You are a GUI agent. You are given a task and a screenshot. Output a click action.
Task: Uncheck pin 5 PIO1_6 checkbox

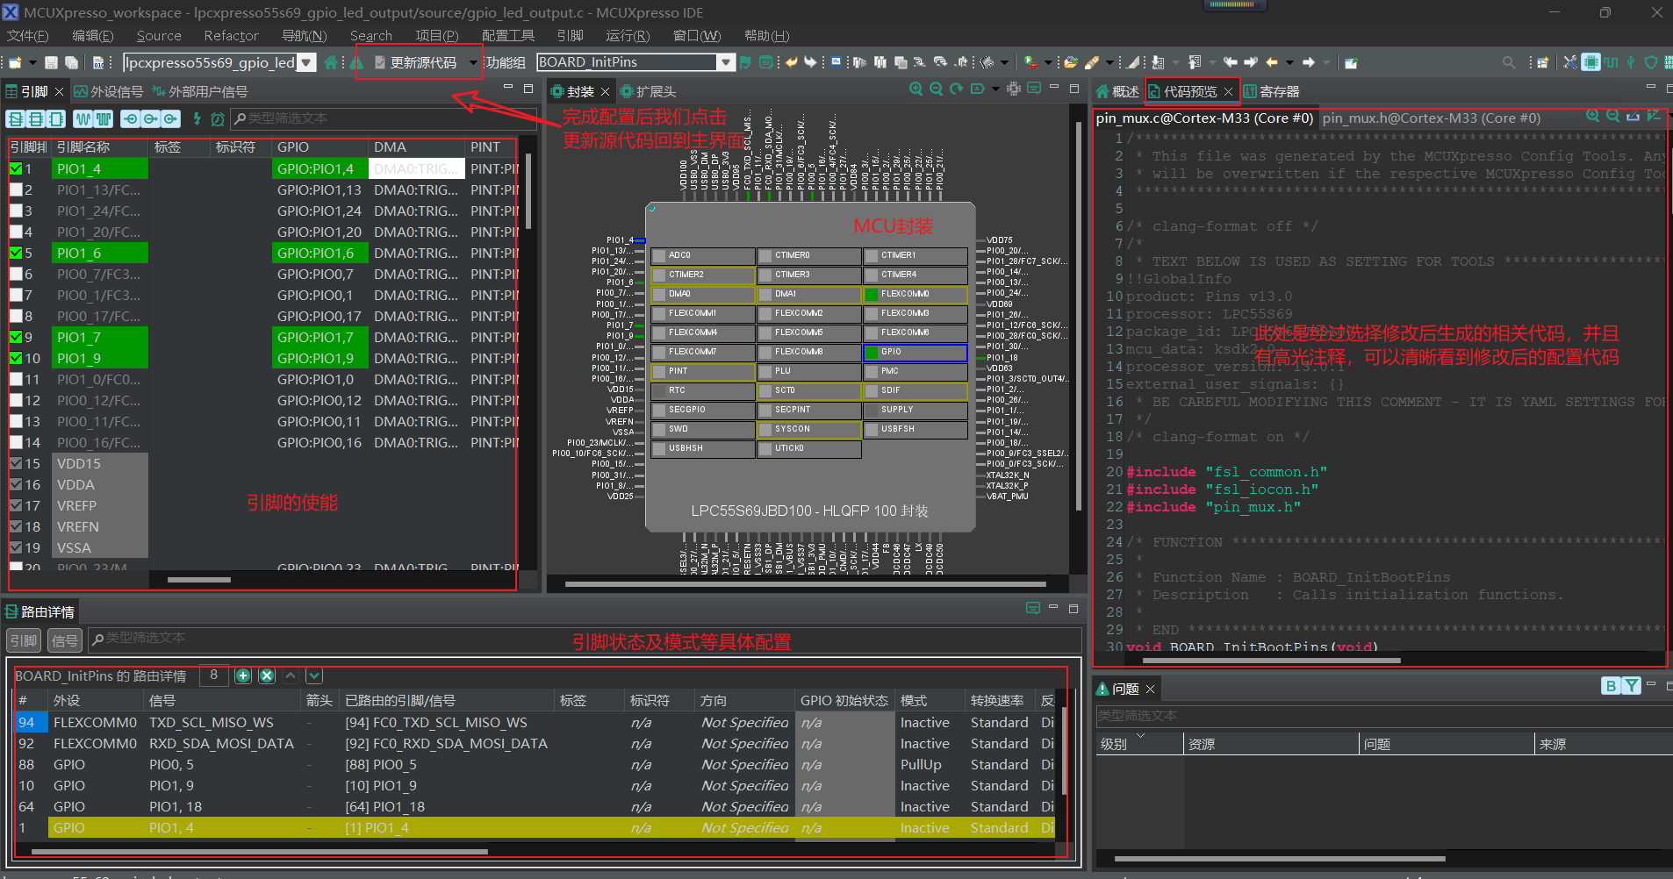coord(16,253)
